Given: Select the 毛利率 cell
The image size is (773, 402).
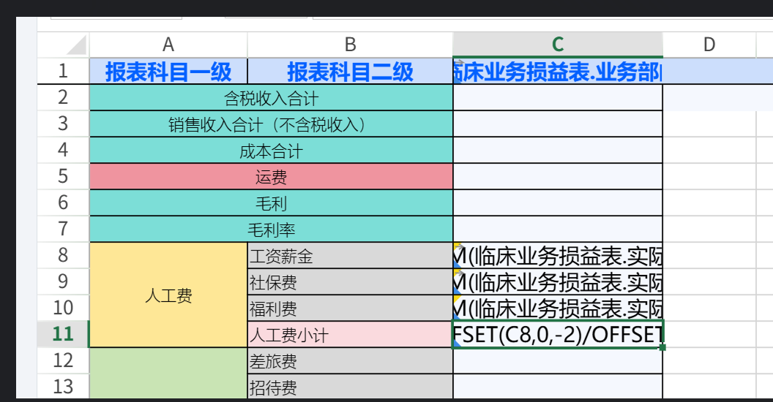Looking at the screenshot, I should pos(271,230).
